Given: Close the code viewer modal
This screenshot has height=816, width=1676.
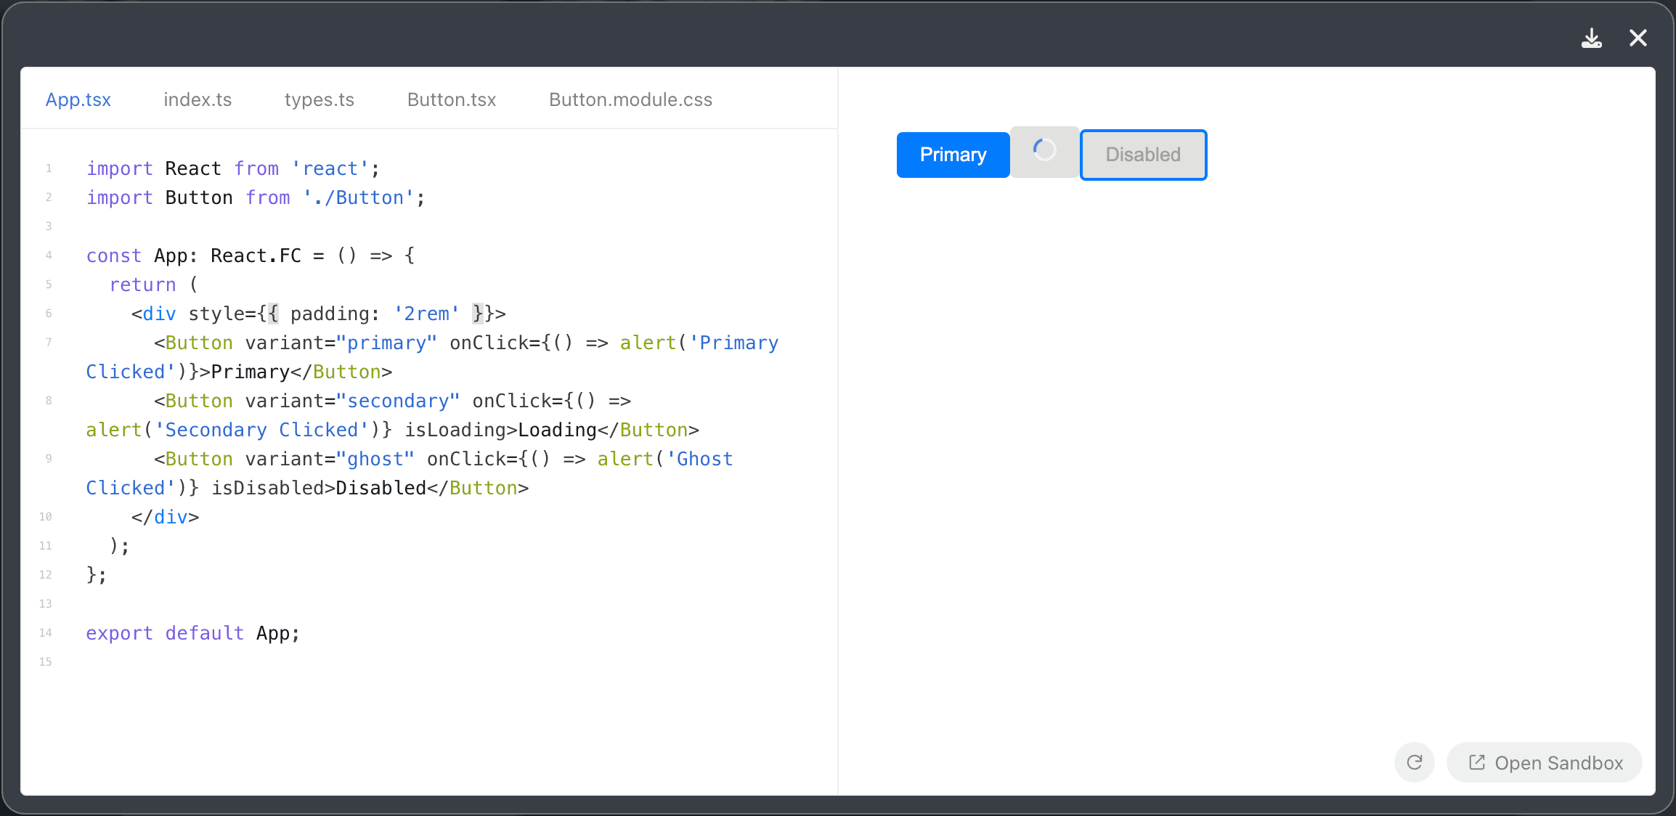Looking at the screenshot, I should (1638, 38).
